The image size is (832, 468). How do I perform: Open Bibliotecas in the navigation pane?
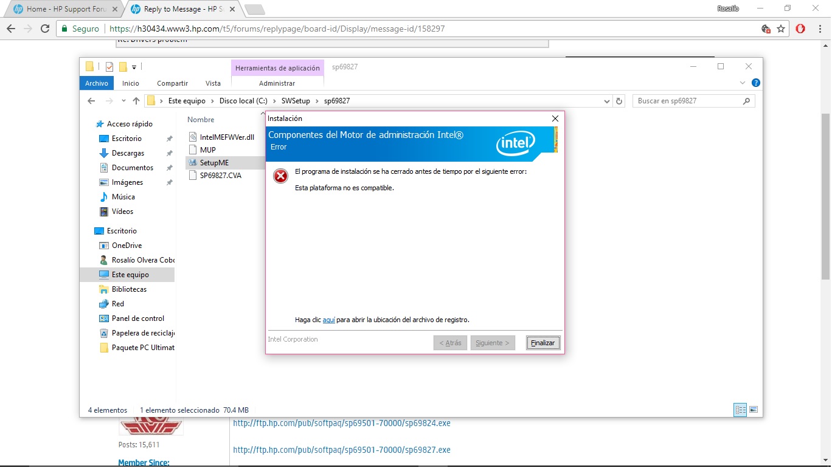[129, 289]
